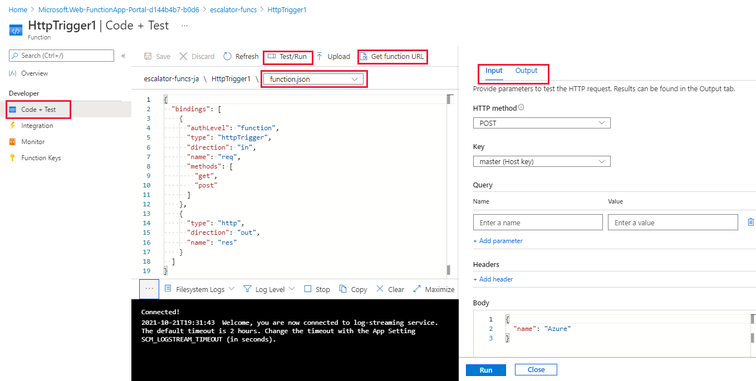756x381 pixels.
Task: Copy the console log output
Action: click(353, 289)
